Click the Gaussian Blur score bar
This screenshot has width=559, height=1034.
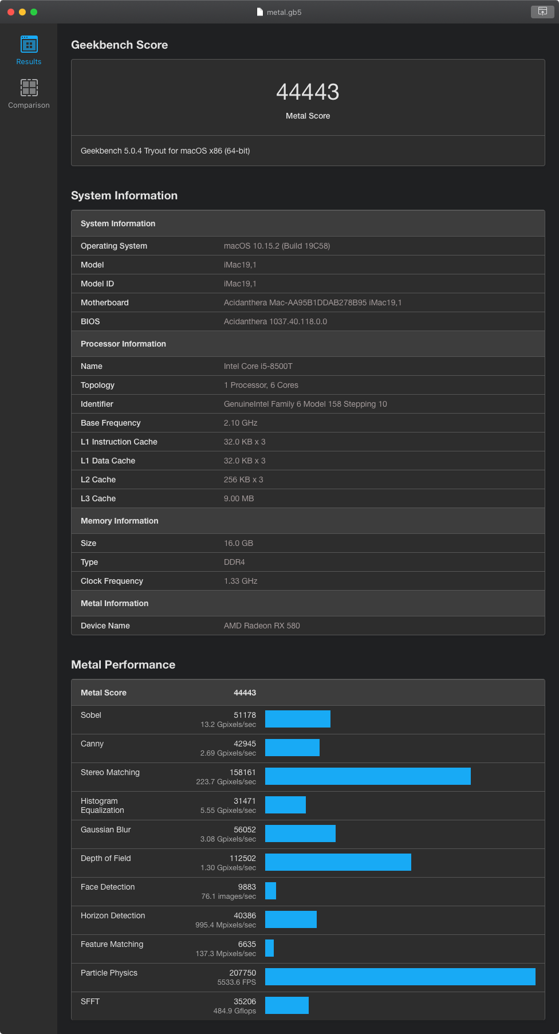click(x=300, y=834)
